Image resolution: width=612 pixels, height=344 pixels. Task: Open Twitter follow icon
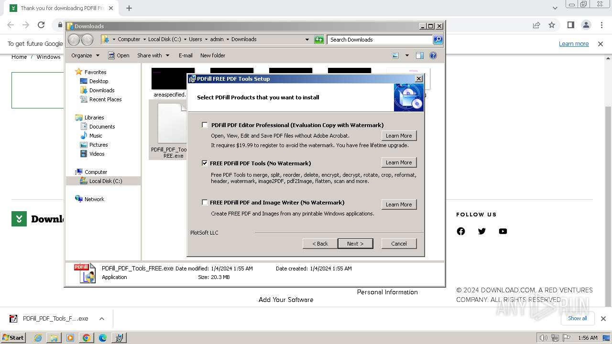click(x=482, y=231)
